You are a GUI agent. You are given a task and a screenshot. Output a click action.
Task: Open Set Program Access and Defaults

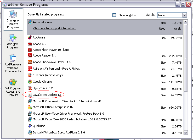[13, 88]
